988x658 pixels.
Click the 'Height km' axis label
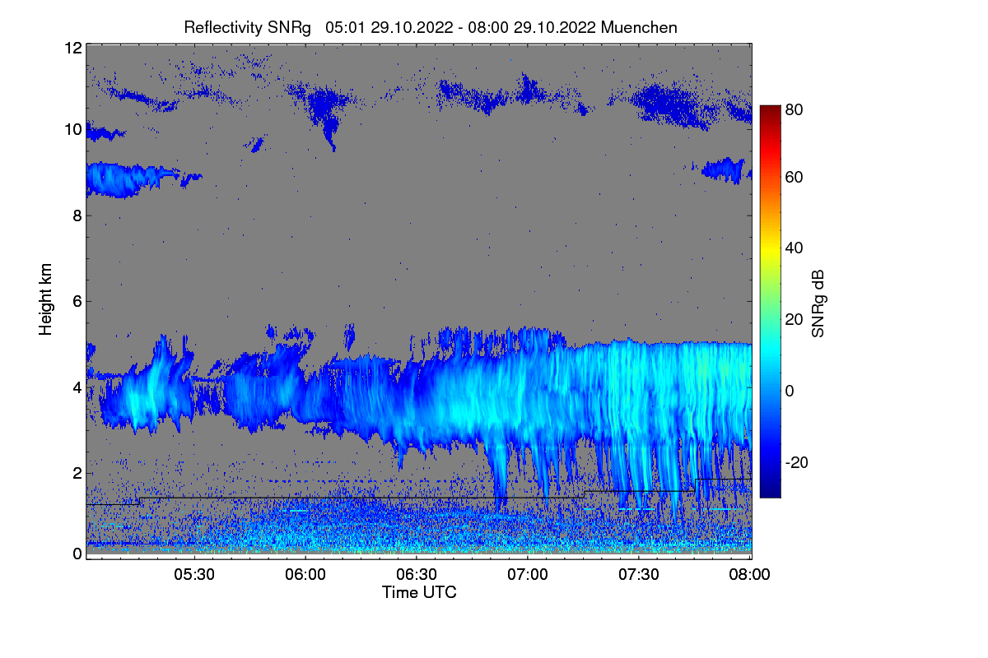coord(45,300)
